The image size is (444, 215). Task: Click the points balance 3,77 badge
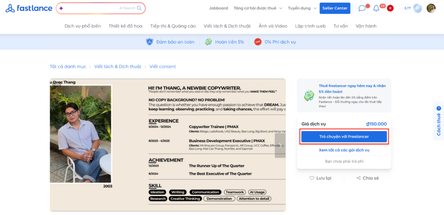(x=411, y=8)
